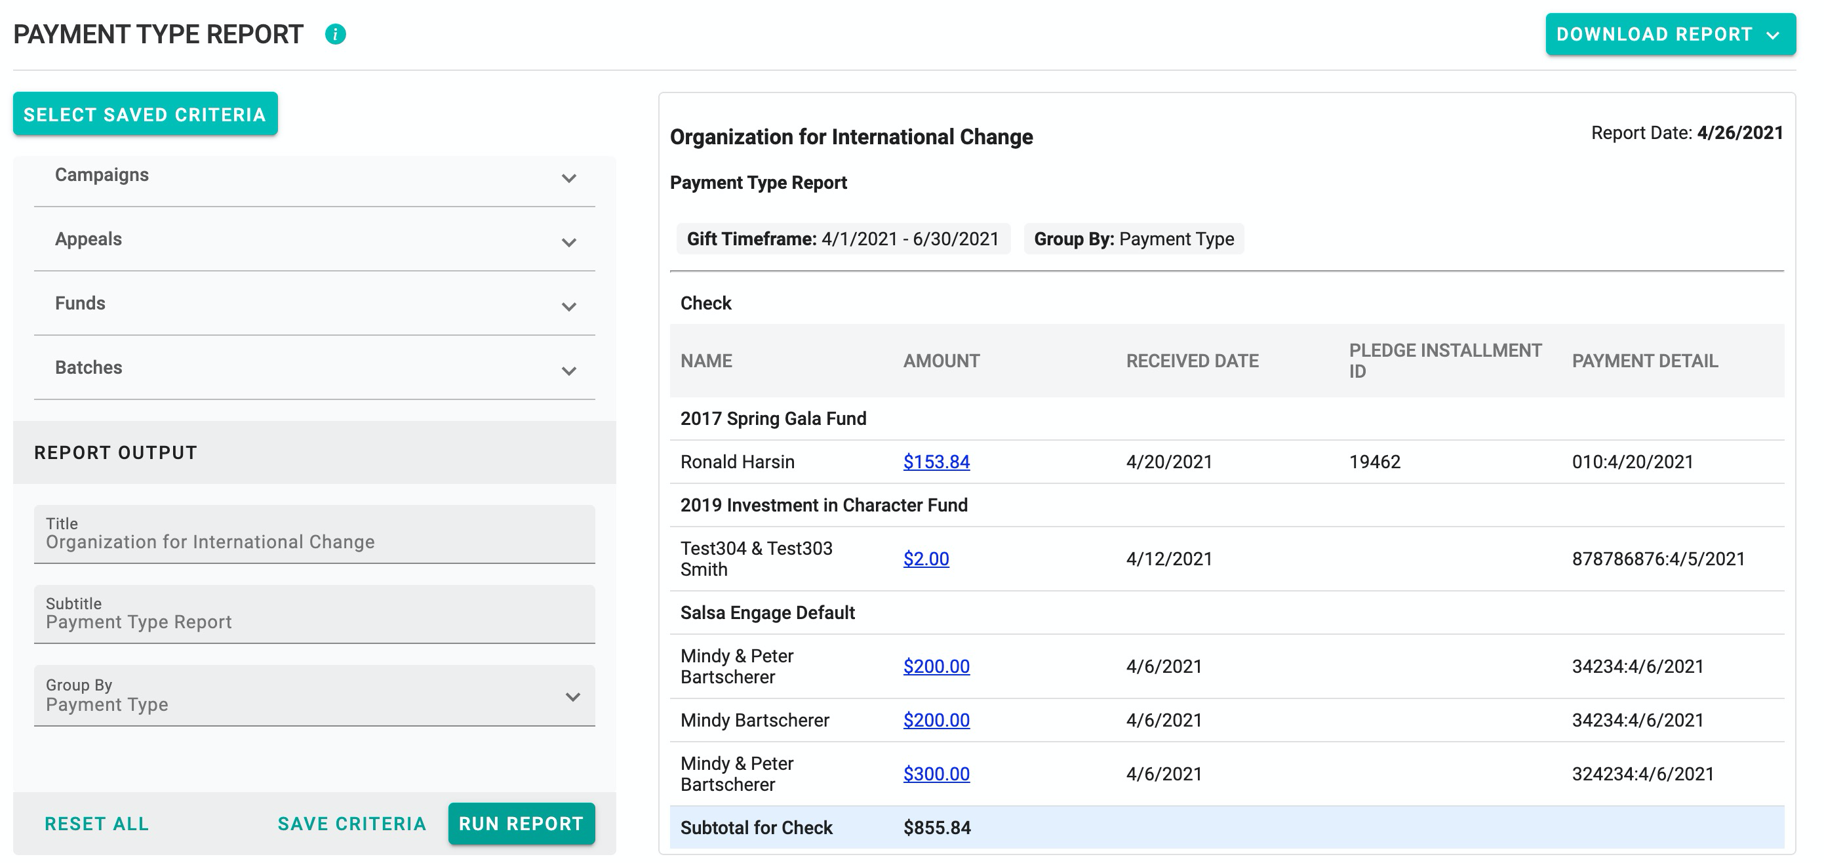Click Reset All
This screenshot has width=1824, height=863.
tap(97, 824)
